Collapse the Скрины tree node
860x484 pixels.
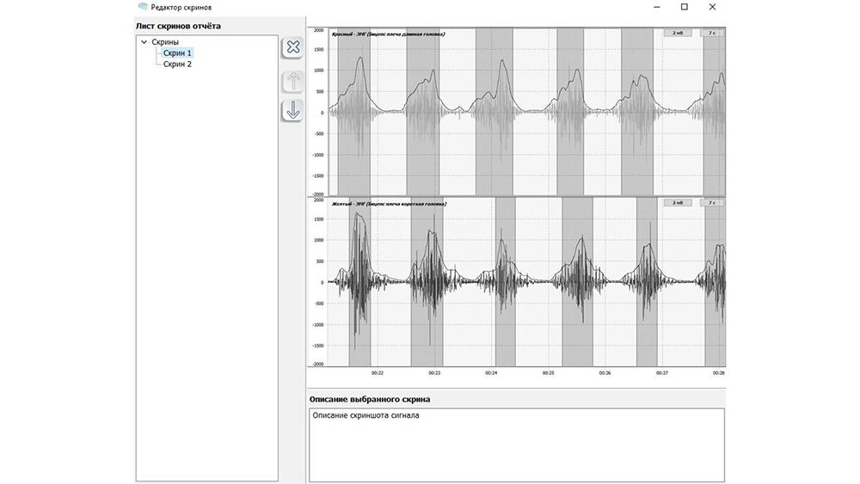point(144,41)
